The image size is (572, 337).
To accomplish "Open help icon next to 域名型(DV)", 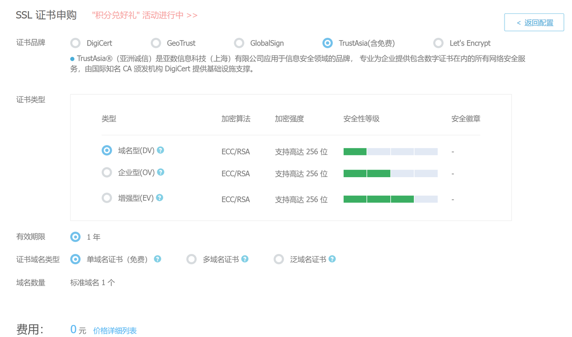I will [x=160, y=150].
